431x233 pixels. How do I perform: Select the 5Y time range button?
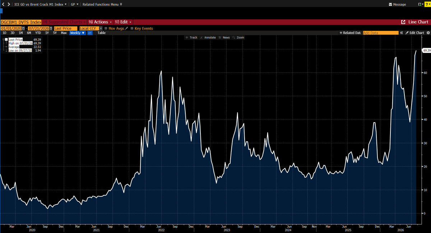(55, 33)
